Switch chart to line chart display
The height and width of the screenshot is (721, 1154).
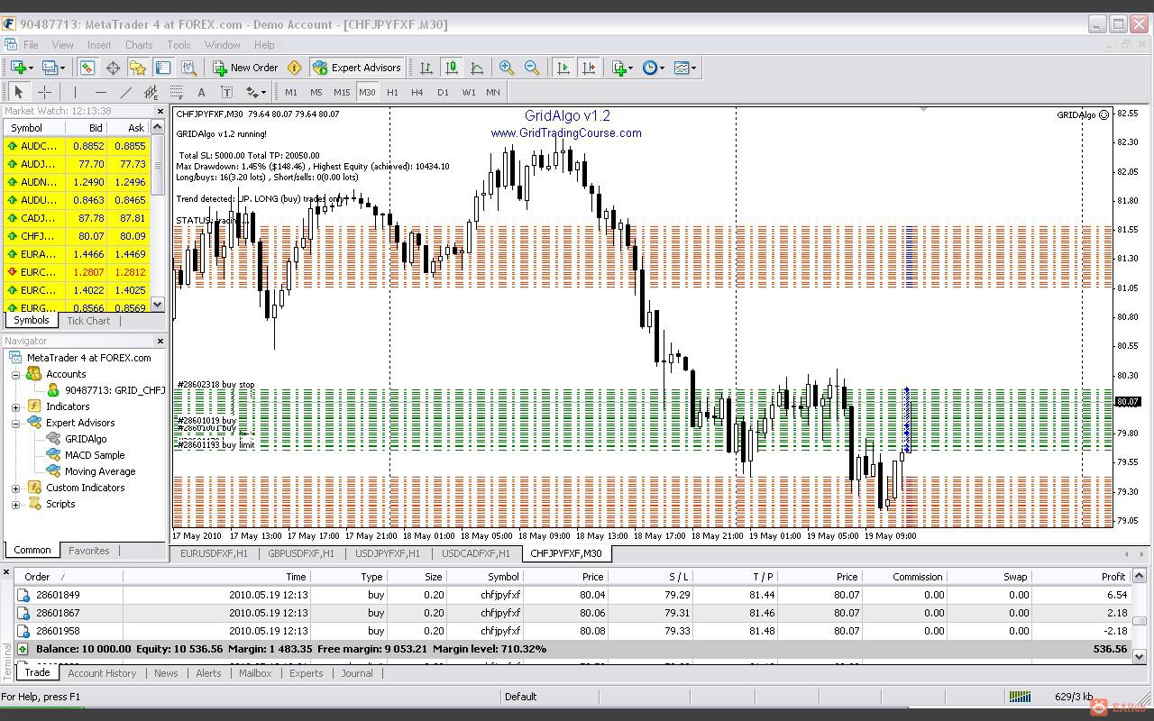point(477,67)
